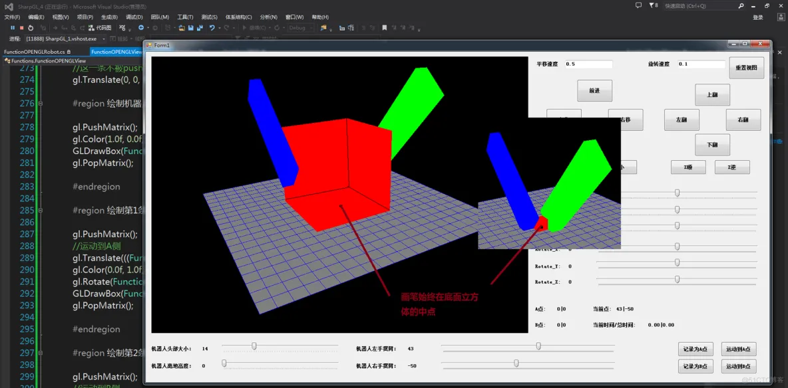Collapse the region at code line 285
This screenshot has height=388, width=788.
[x=40, y=211]
